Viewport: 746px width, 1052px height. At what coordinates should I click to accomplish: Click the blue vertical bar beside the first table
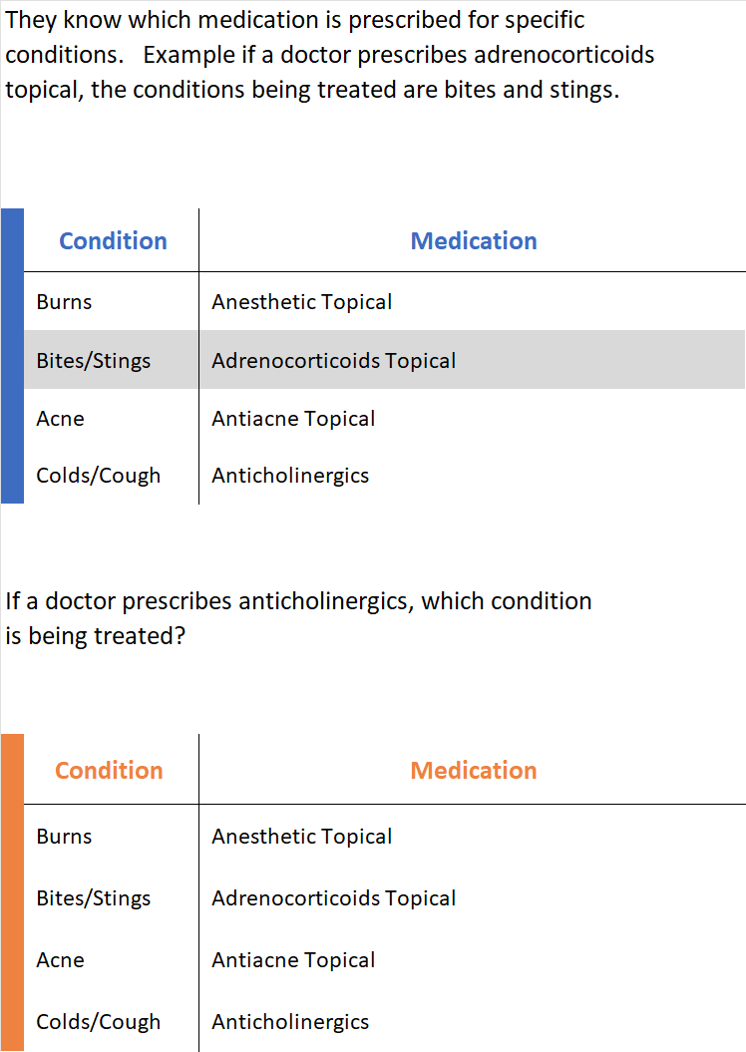12,356
